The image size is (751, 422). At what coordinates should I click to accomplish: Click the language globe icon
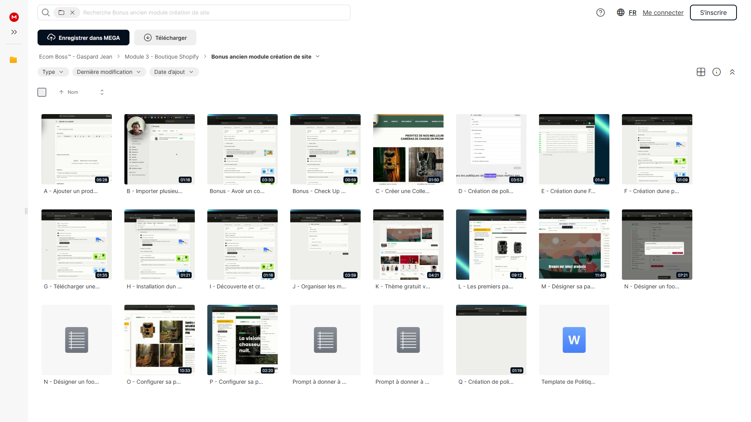click(621, 13)
